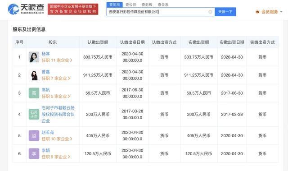This screenshot has width=288, height=171.
Task: Clear the search box with the X icon
Action: tap(210, 12)
